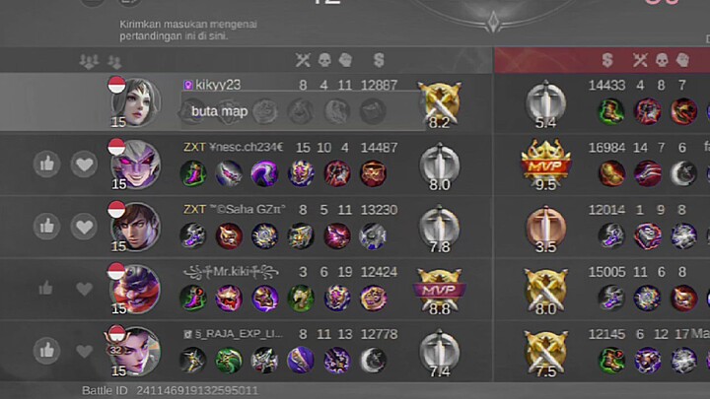Give thumbs up to Saha GZπ
710x399 pixels.
coord(46,227)
